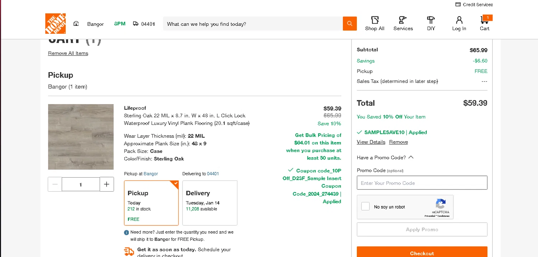This screenshot has height=257, width=538.
Task: Click the $65.99 subtotal amount
Action: click(x=478, y=50)
